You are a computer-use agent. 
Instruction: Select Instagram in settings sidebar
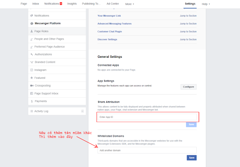coord(57,70)
